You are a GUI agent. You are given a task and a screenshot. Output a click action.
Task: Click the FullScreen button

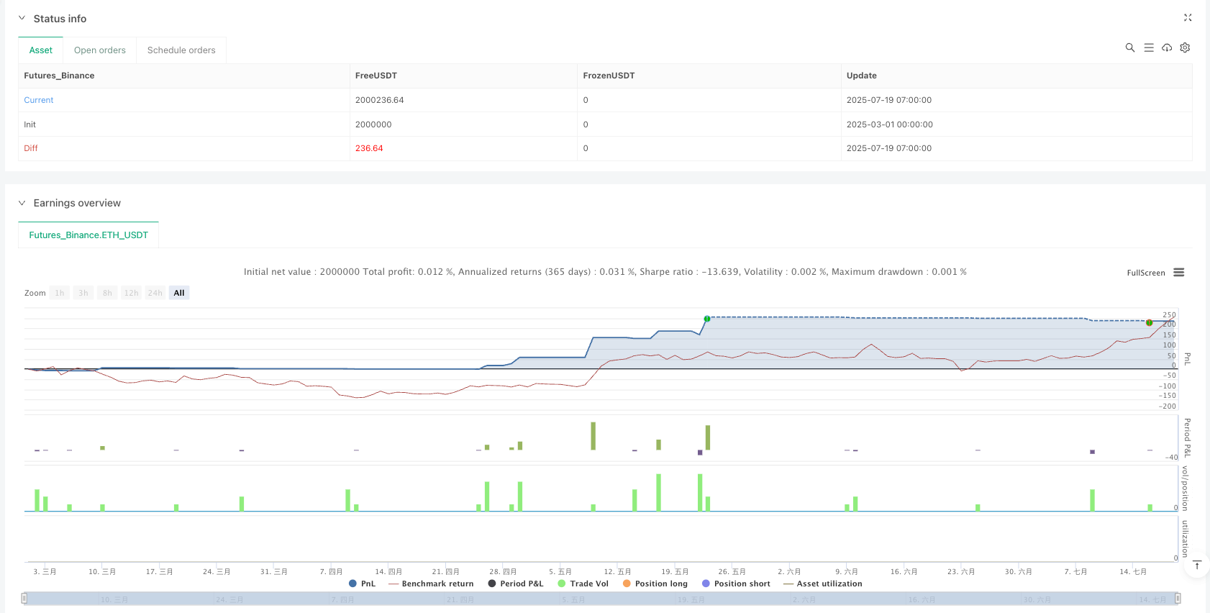click(1145, 273)
